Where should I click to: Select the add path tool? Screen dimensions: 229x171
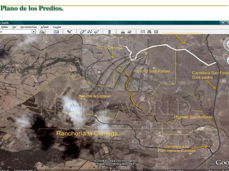point(89,32)
